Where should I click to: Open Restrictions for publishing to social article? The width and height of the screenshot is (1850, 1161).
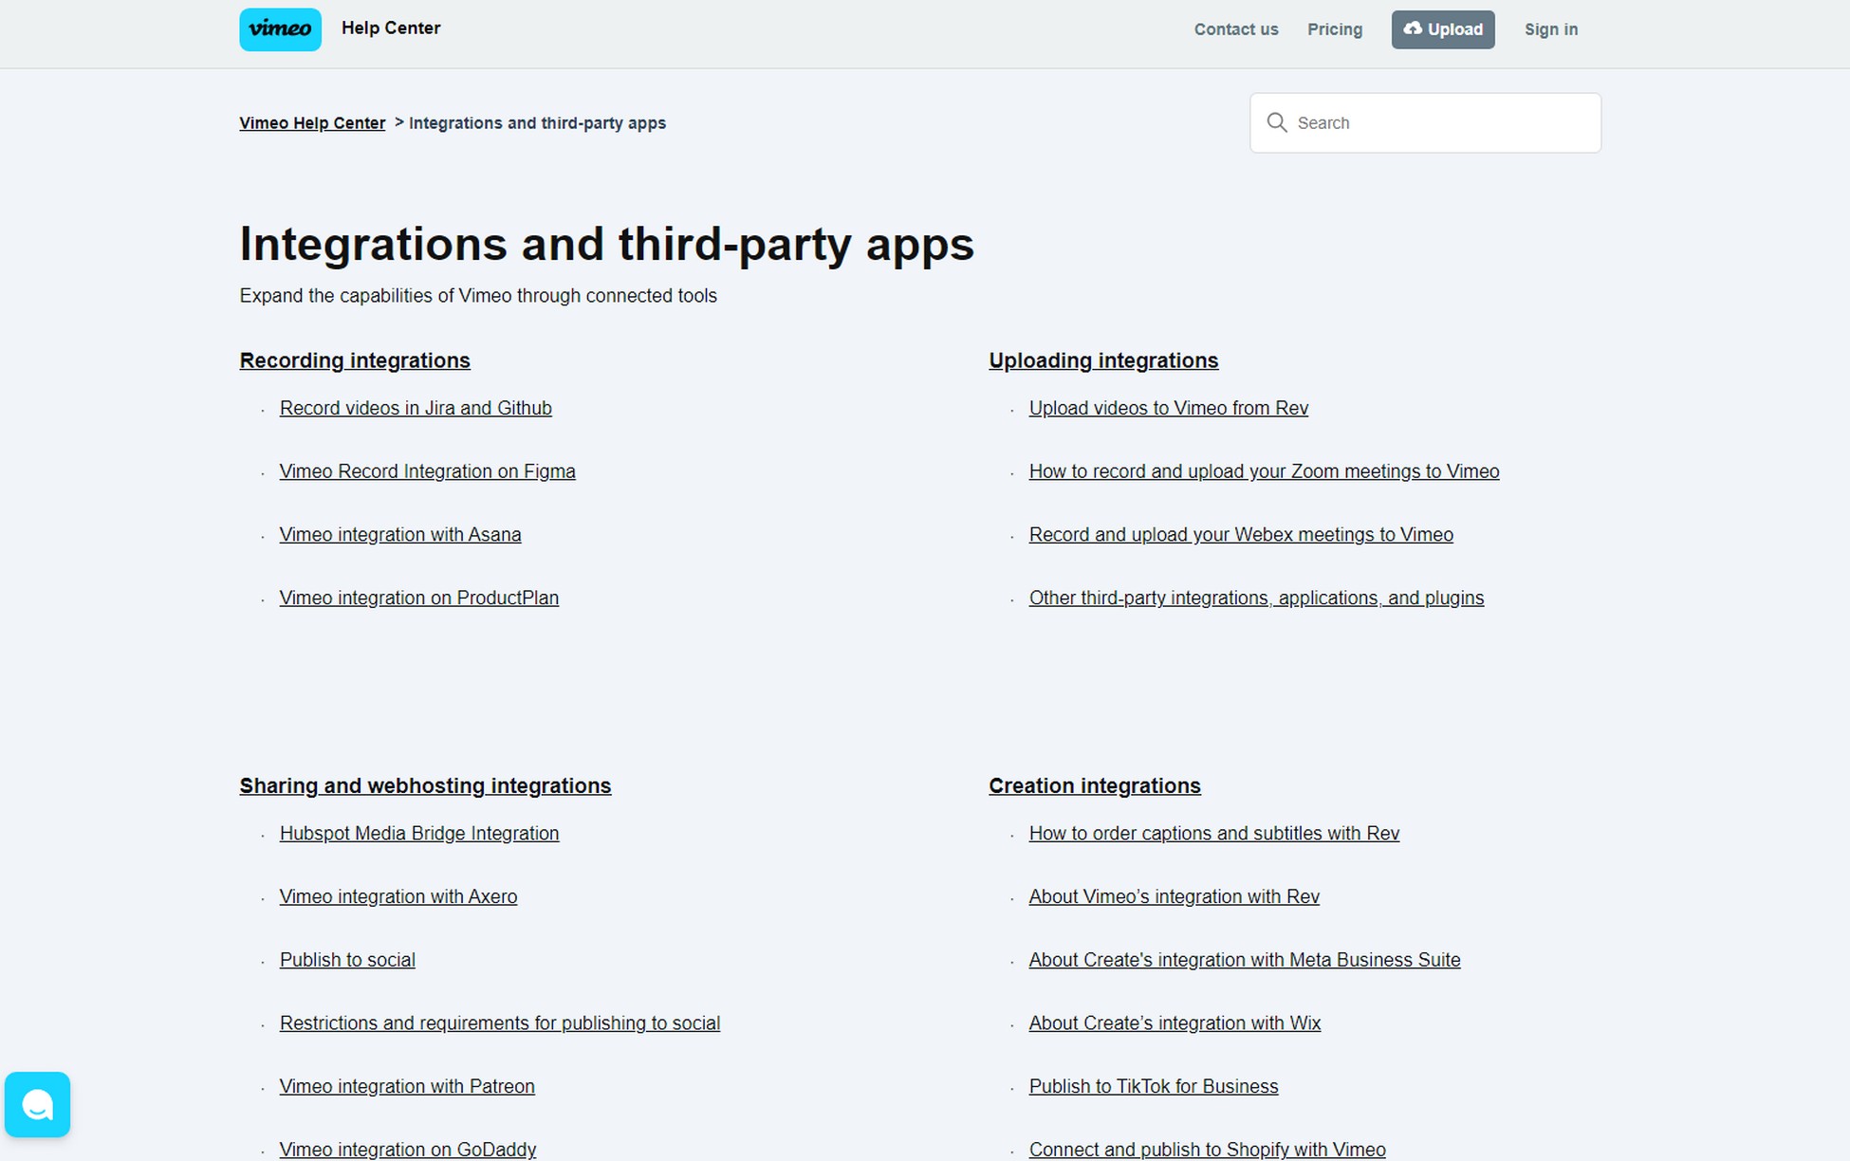pos(500,1023)
